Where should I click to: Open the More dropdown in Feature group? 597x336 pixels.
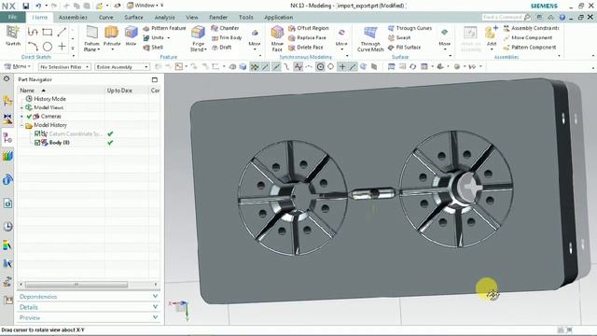(x=255, y=38)
